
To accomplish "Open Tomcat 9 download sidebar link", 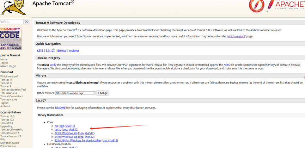I will [6, 86].
